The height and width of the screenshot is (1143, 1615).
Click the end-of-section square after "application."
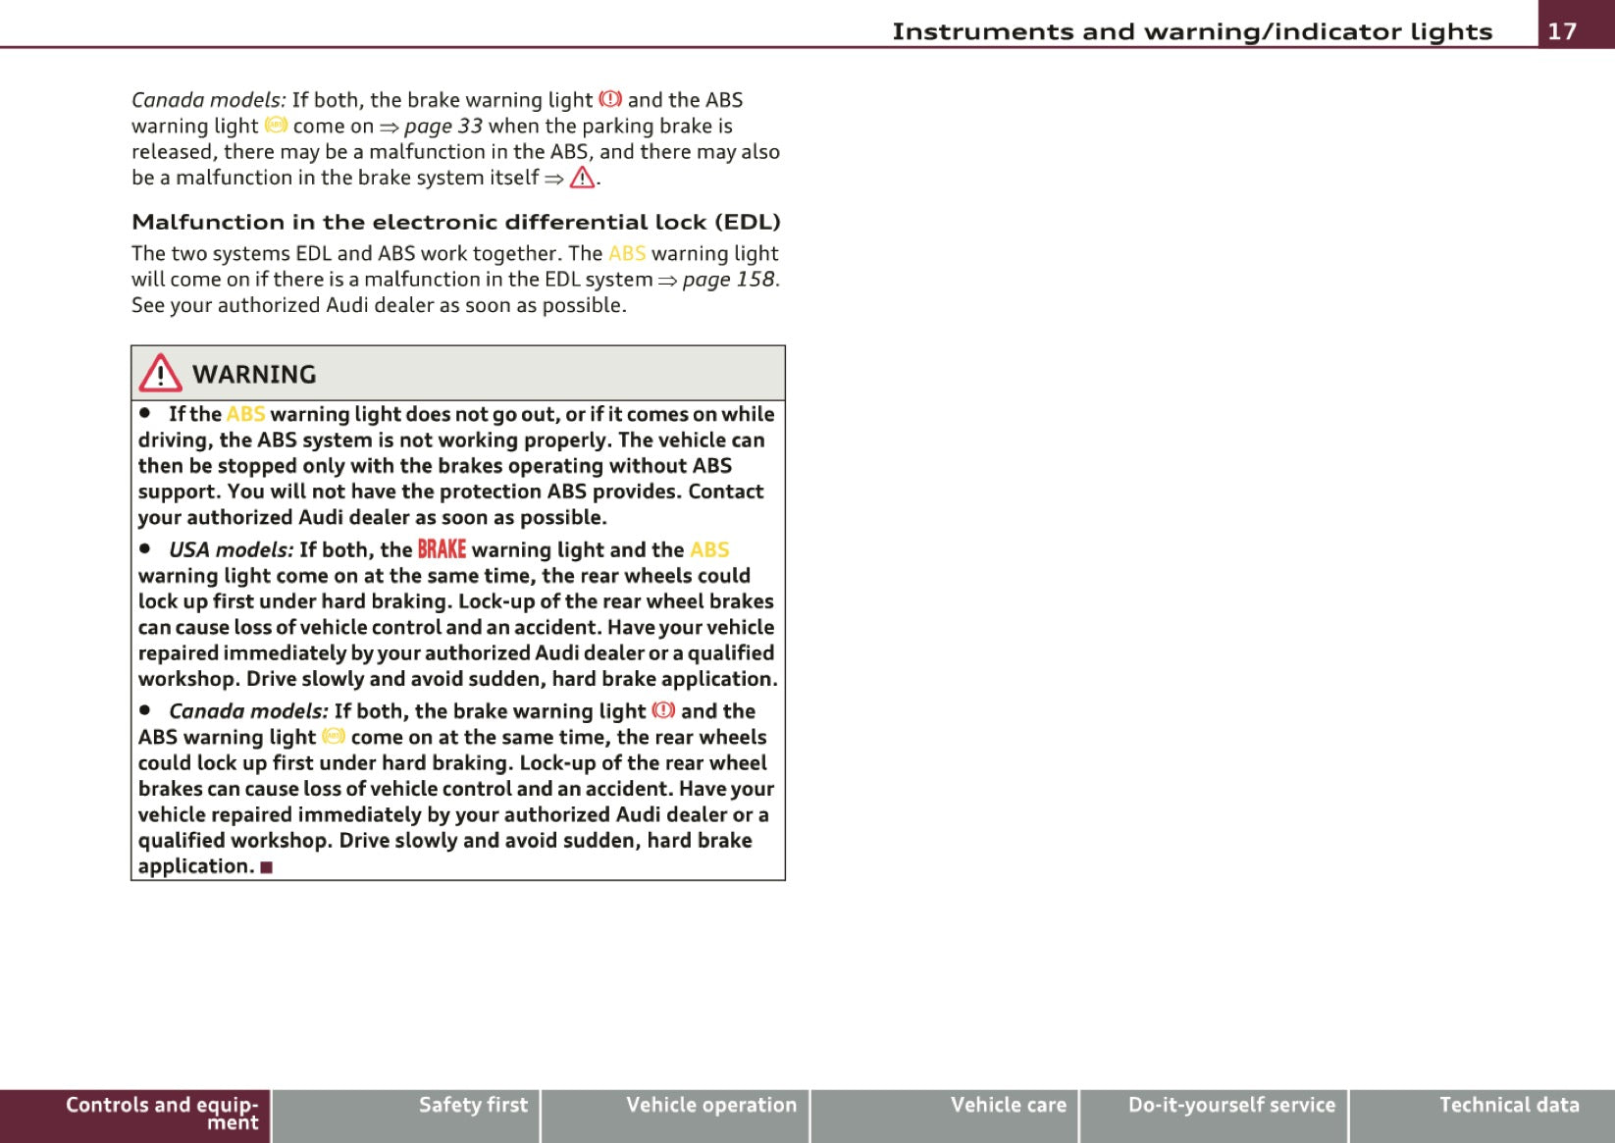point(267,867)
